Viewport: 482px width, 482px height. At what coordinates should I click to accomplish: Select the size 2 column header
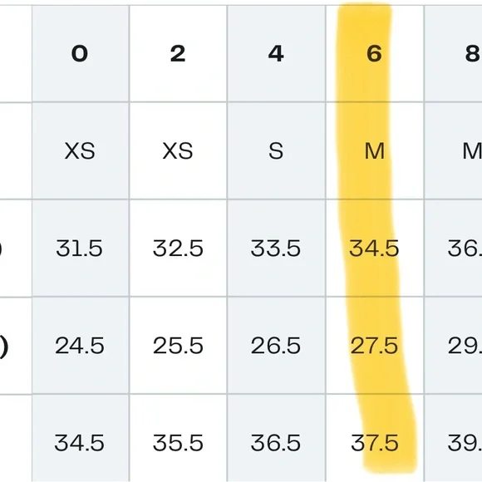coord(179,53)
